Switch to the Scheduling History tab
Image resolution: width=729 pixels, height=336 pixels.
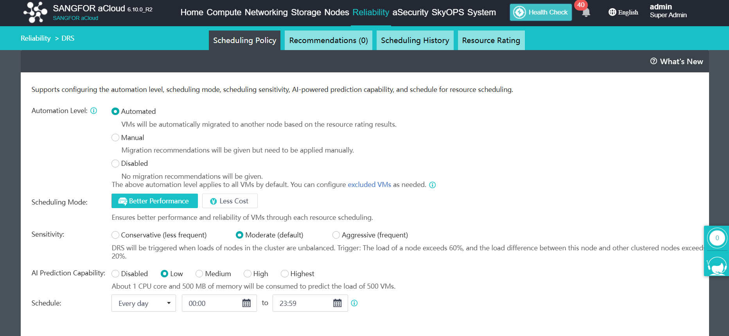[x=415, y=40]
